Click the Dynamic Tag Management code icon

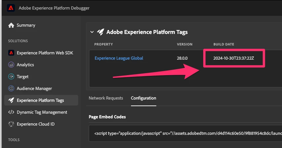[11, 112]
